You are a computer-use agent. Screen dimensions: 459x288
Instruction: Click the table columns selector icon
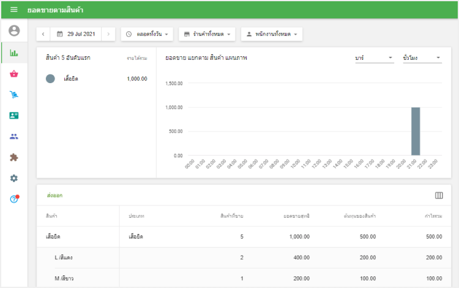click(439, 195)
